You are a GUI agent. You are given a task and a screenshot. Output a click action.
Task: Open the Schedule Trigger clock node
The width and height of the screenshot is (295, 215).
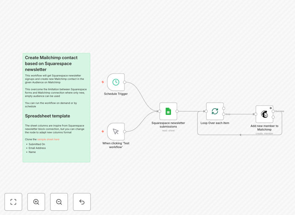click(116, 82)
